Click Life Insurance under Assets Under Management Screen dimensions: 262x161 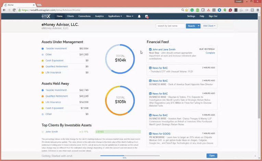pyautogui.click(x=53, y=73)
